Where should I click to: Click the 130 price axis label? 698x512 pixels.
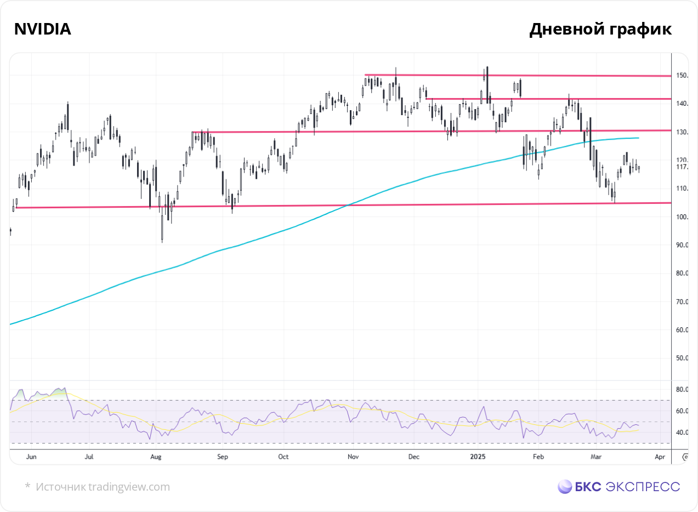point(682,132)
